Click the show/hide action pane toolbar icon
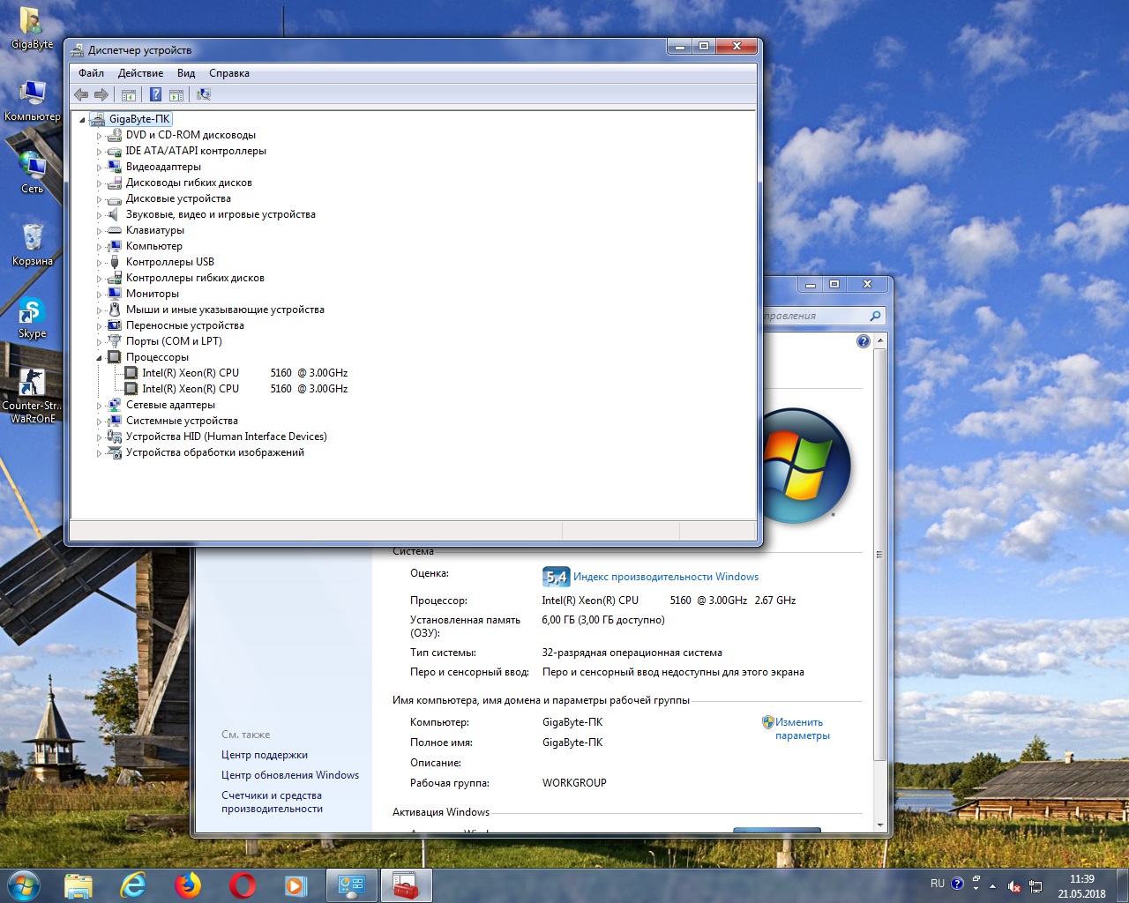This screenshot has height=903, width=1129. tap(176, 94)
